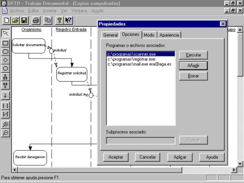Open the Archivo menu
The width and height of the screenshot is (244, 183).
17,11
